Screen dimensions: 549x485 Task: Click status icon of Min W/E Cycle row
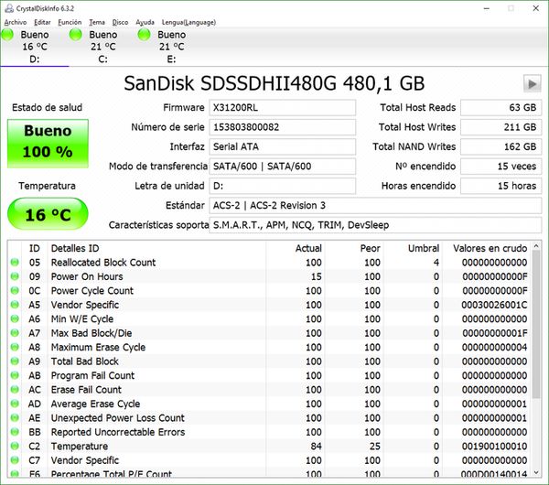coord(15,318)
